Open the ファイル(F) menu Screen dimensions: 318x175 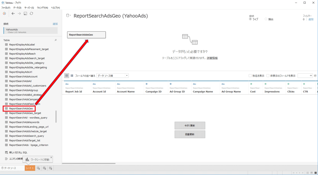tap(6, 8)
